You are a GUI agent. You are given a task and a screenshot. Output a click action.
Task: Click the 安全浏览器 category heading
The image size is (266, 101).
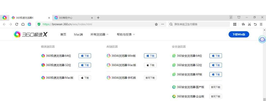(179, 47)
